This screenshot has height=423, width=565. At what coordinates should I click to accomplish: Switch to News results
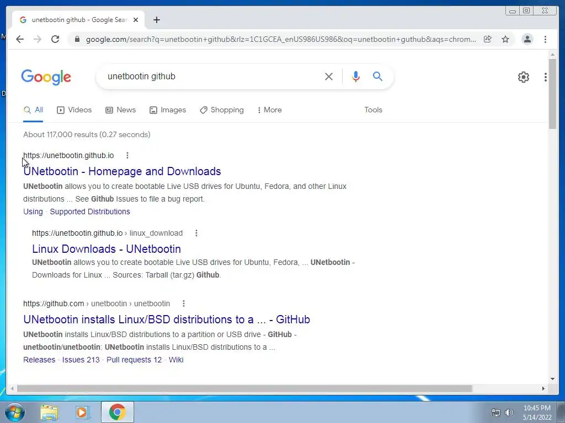click(120, 110)
